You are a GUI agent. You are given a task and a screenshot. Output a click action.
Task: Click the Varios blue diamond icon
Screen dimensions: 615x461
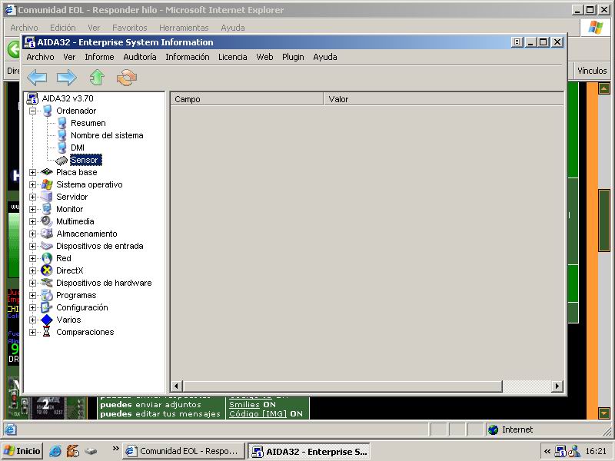point(47,320)
